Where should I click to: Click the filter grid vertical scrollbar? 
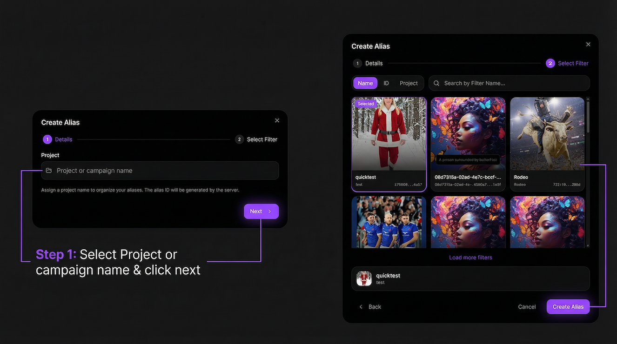pos(588,116)
